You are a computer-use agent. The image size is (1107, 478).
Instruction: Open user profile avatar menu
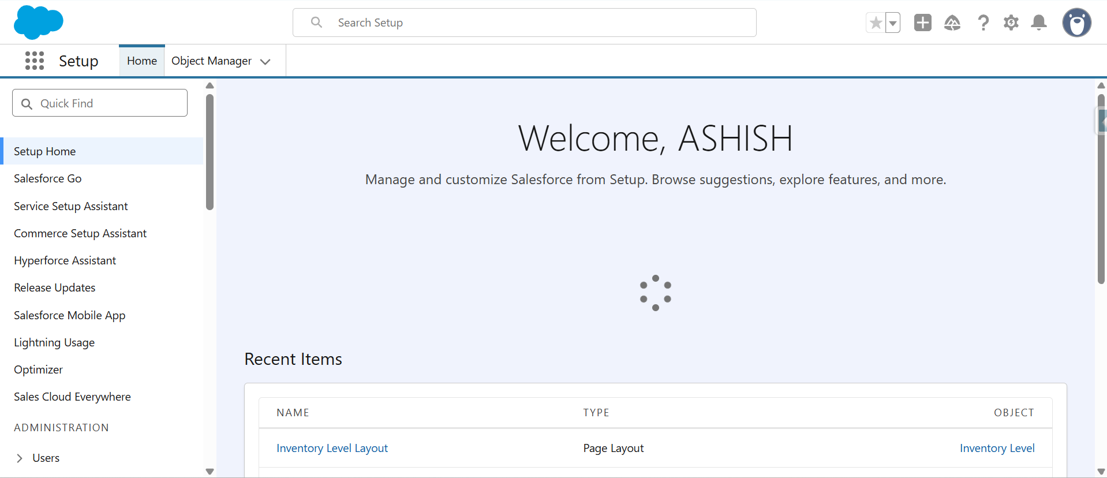click(x=1076, y=23)
